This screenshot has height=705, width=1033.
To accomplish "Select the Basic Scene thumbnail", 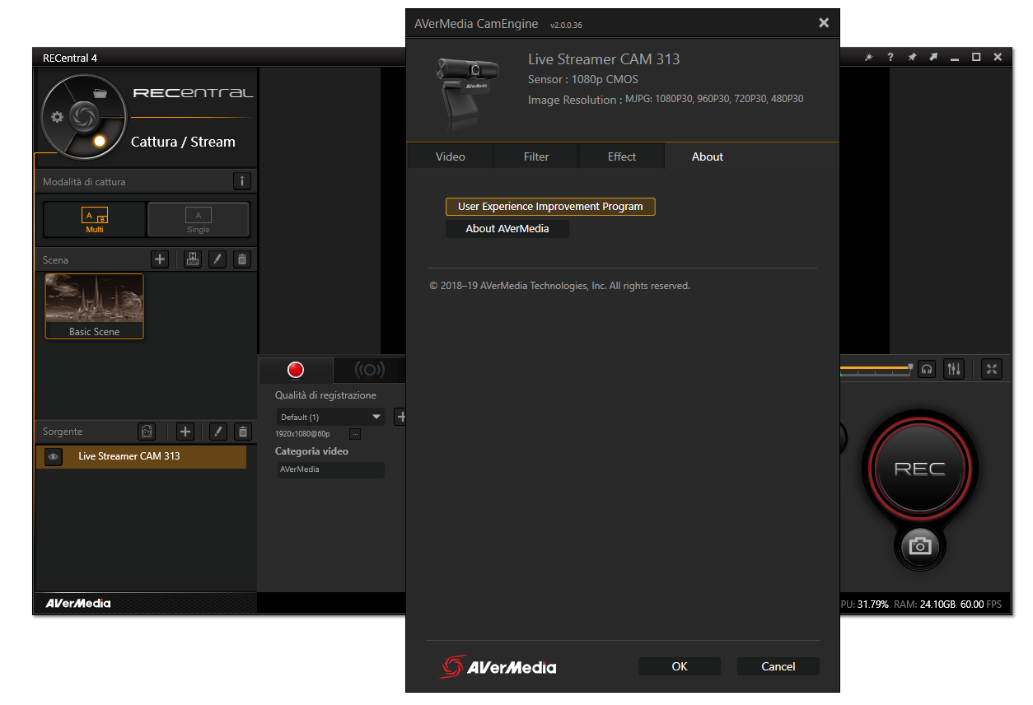I will coord(94,306).
